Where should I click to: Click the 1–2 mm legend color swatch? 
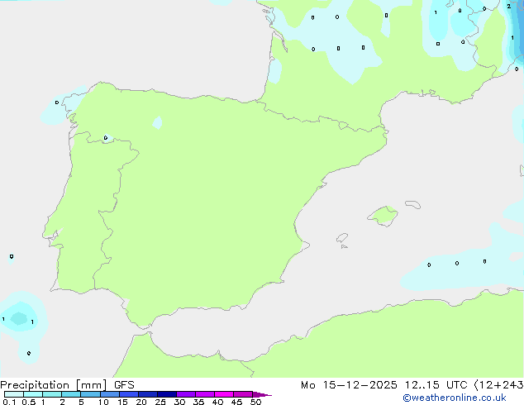coord(52,394)
